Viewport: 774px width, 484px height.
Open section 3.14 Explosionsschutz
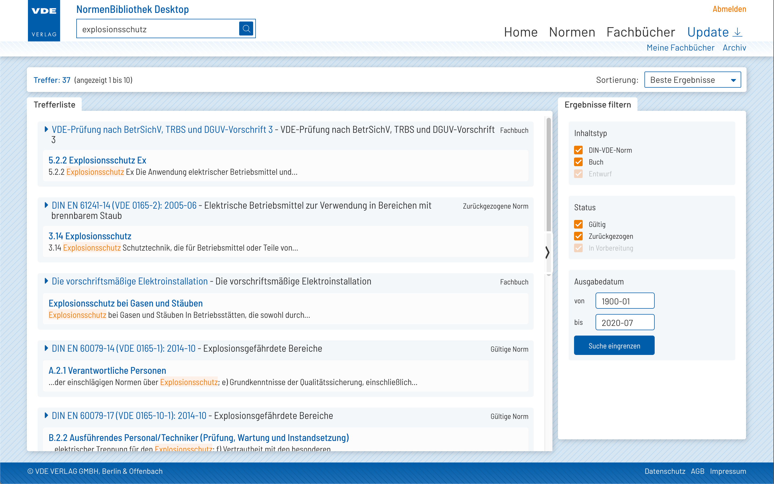pos(90,236)
